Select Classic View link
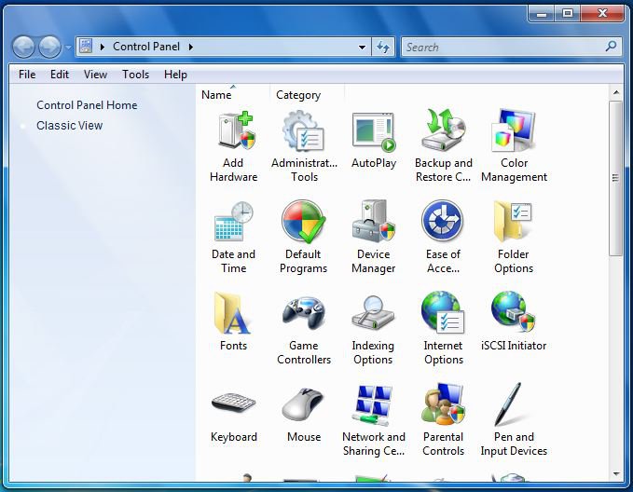Viewport: 633px width, 492px height. pyautogui.click(x=69, y=126)
